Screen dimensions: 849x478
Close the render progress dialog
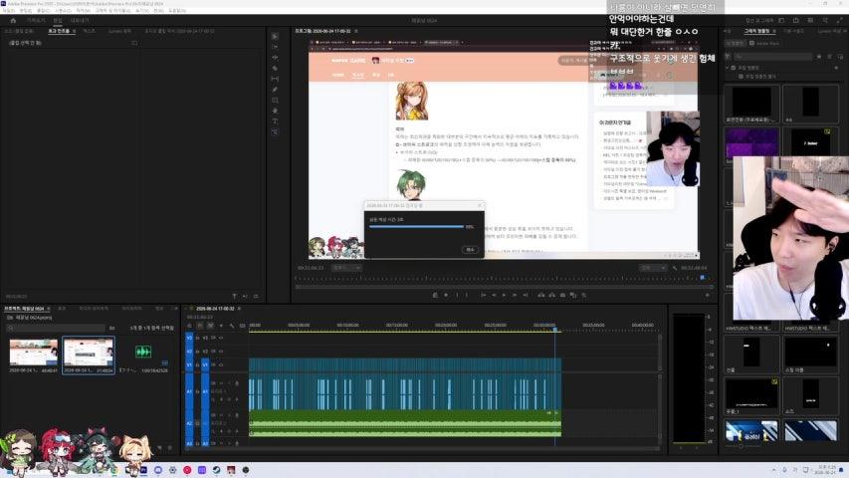tap(480, 205)
